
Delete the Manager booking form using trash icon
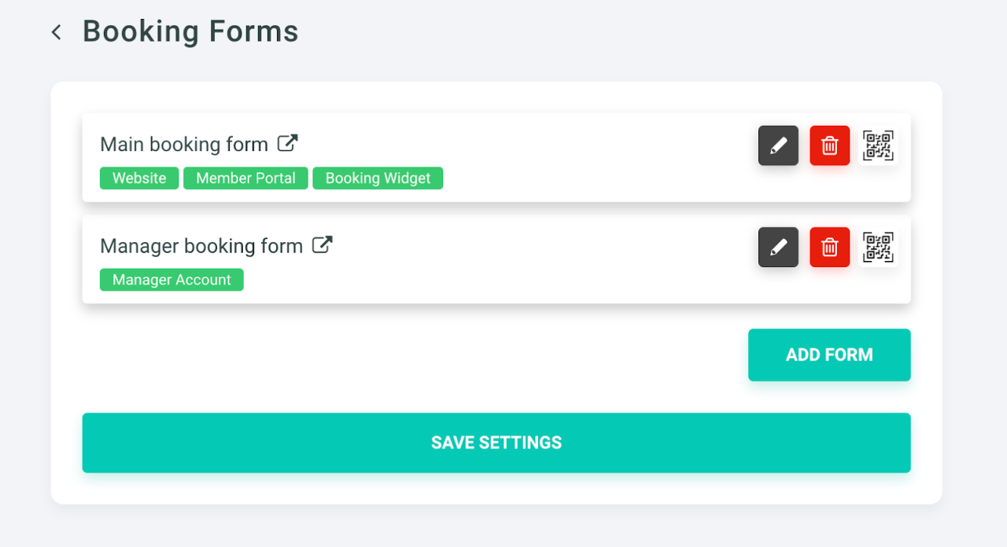click(829, 247)
